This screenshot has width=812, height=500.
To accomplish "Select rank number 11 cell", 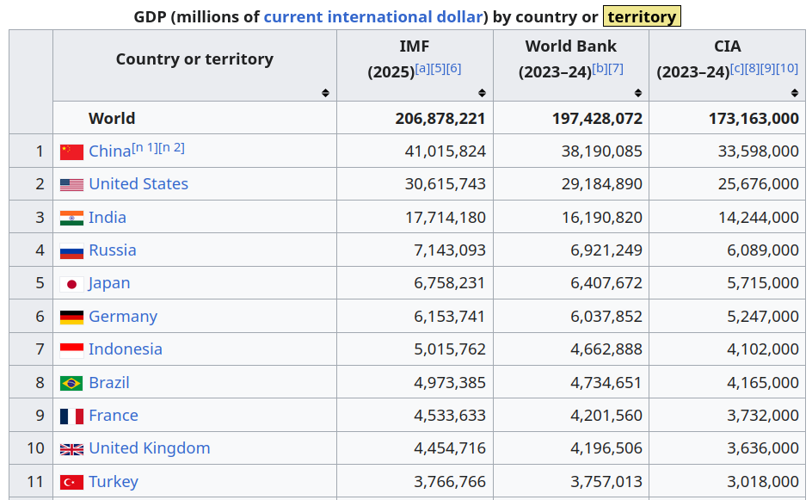I will [31, 481].
